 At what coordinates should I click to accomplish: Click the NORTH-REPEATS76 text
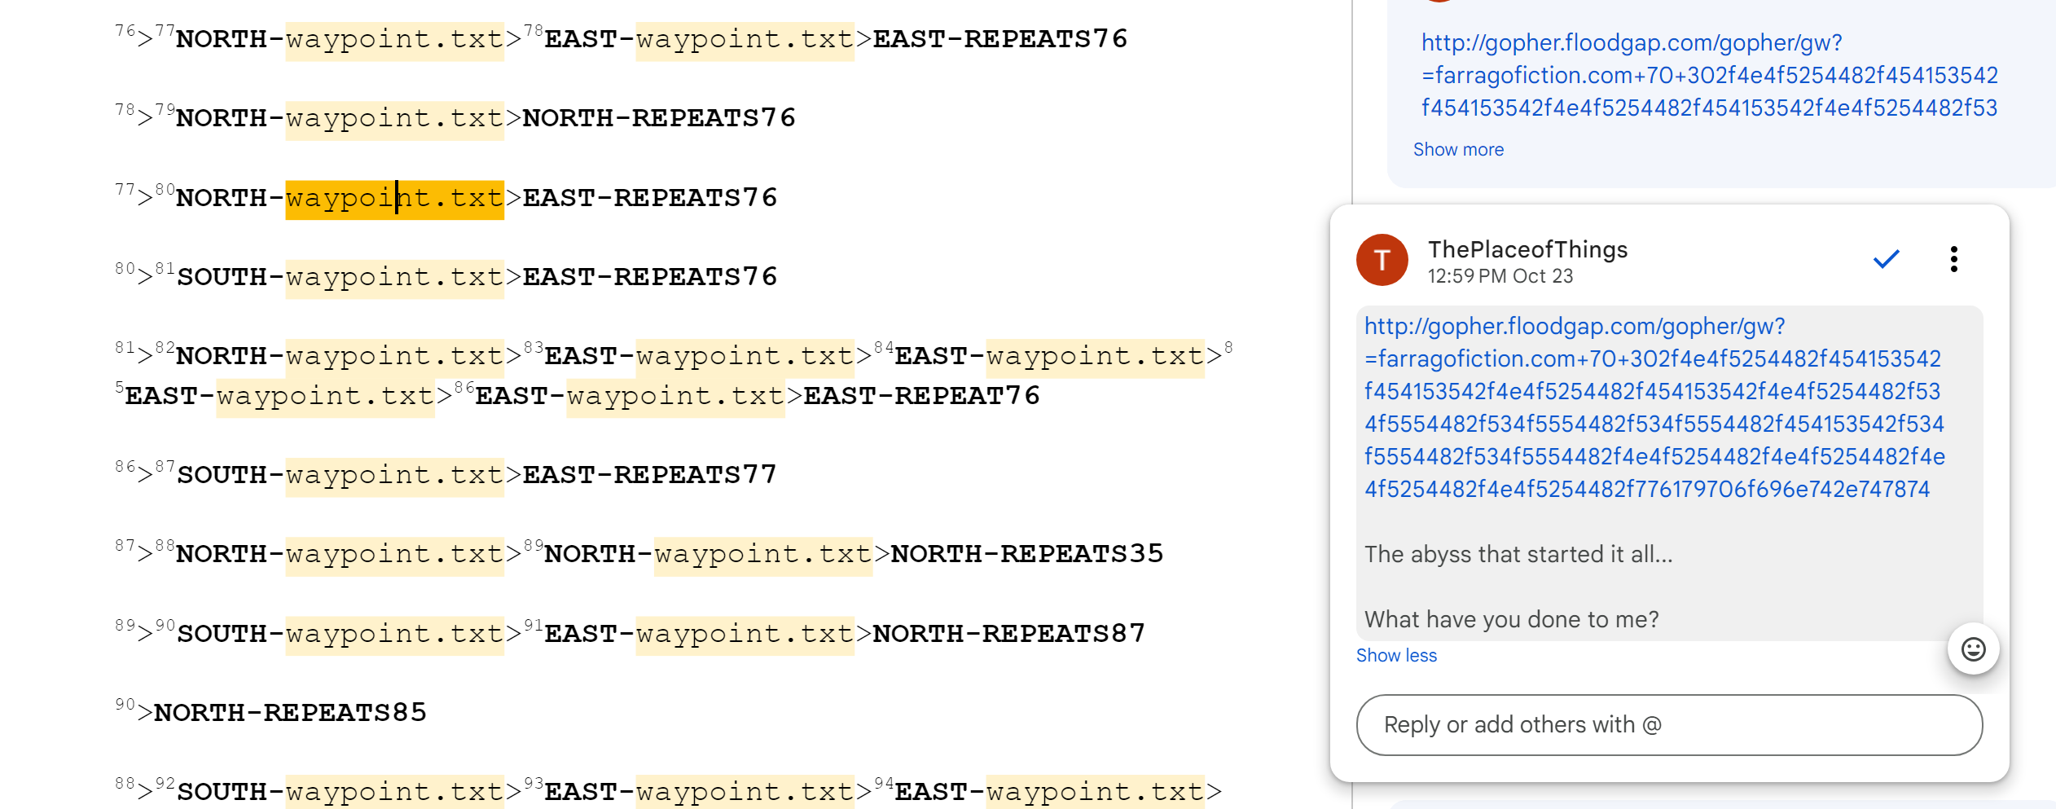click(658, 119)
